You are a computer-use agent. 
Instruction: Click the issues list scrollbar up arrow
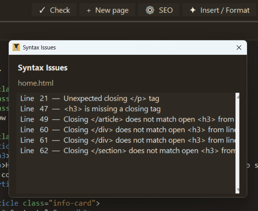[x=237, y=97]
